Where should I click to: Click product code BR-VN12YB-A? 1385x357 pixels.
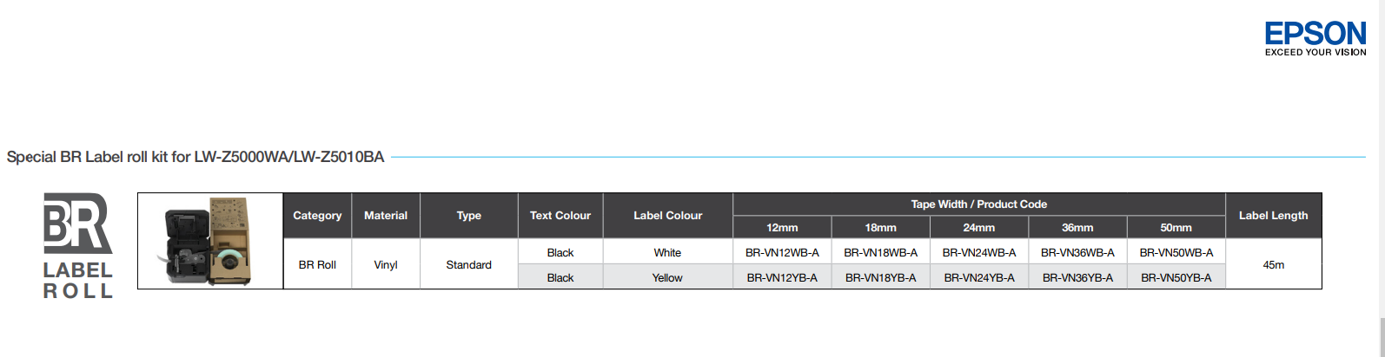pyautogui.click(x=782, y=278)
